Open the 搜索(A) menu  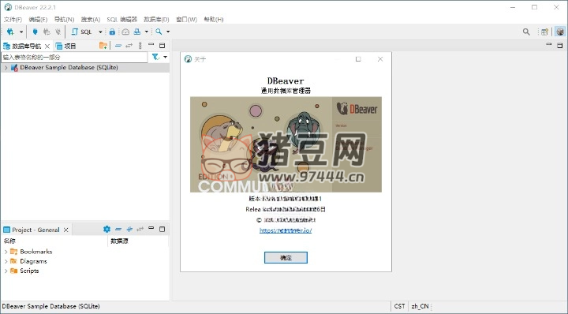click(91, 19)
